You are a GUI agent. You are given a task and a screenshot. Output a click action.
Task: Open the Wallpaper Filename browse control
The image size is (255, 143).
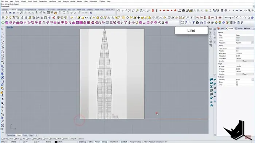(x=252, y=79)
